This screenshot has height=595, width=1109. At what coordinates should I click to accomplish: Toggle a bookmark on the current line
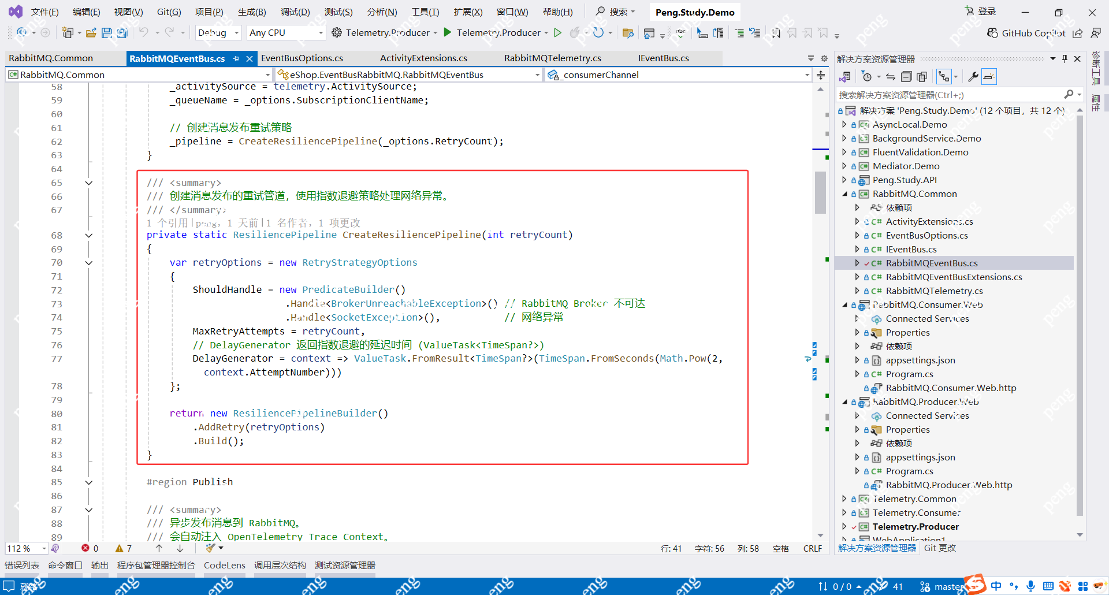776,33
